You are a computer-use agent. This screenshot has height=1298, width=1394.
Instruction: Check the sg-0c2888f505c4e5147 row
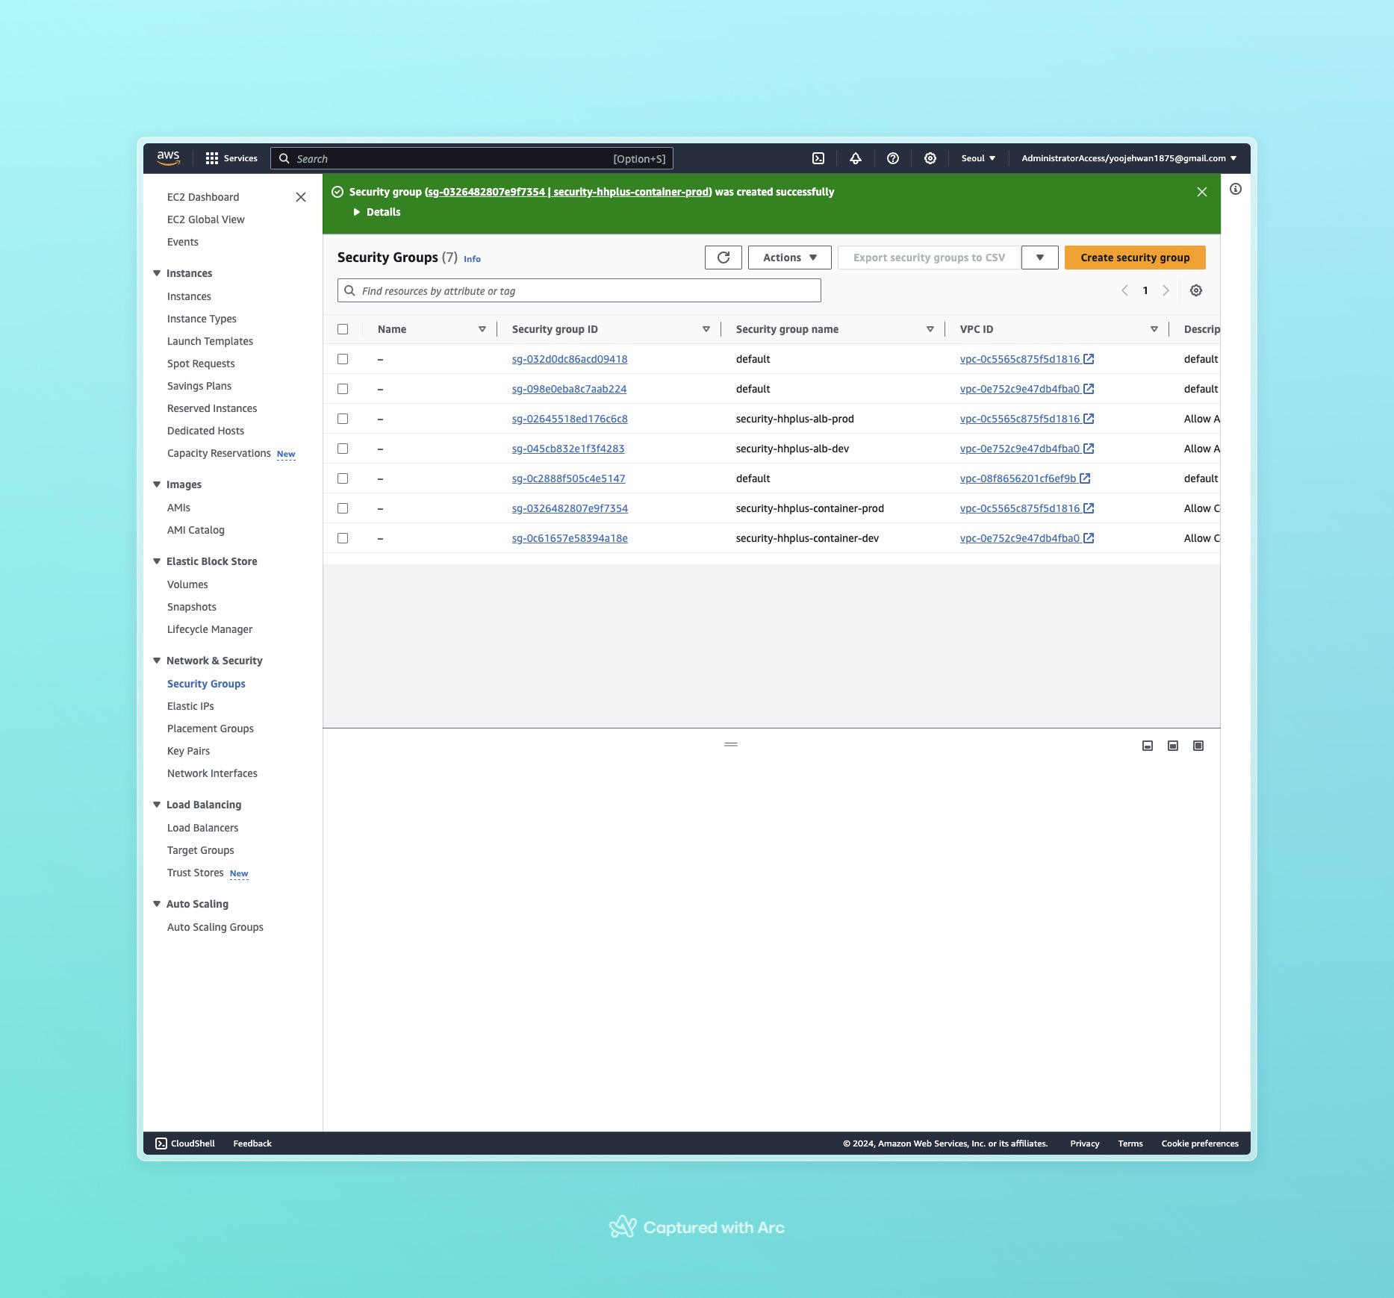343,478
